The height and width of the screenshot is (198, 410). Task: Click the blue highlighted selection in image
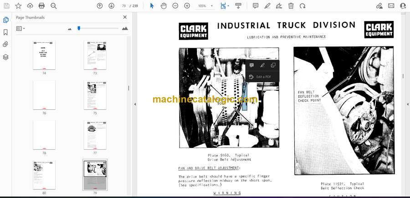click(245, 96)
